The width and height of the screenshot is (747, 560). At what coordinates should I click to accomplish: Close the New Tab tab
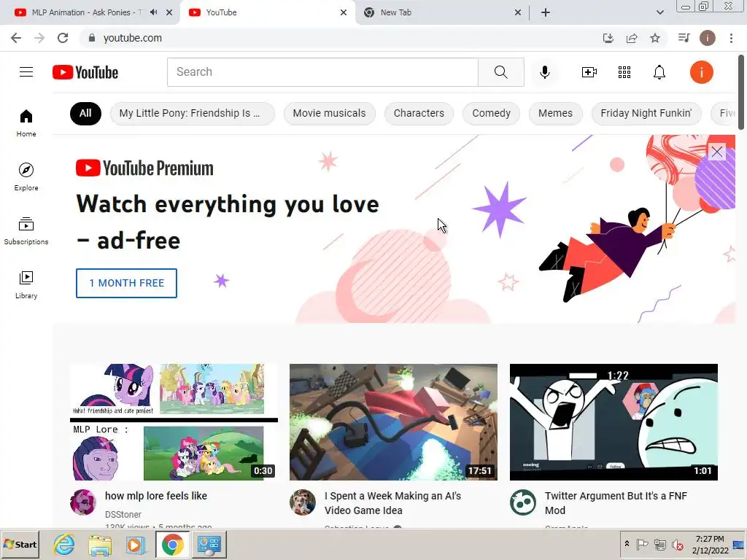[518, 12]
